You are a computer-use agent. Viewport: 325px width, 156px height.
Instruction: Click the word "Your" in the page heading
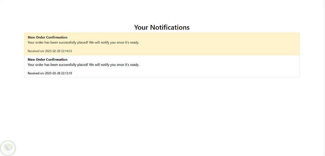[141, 27]
